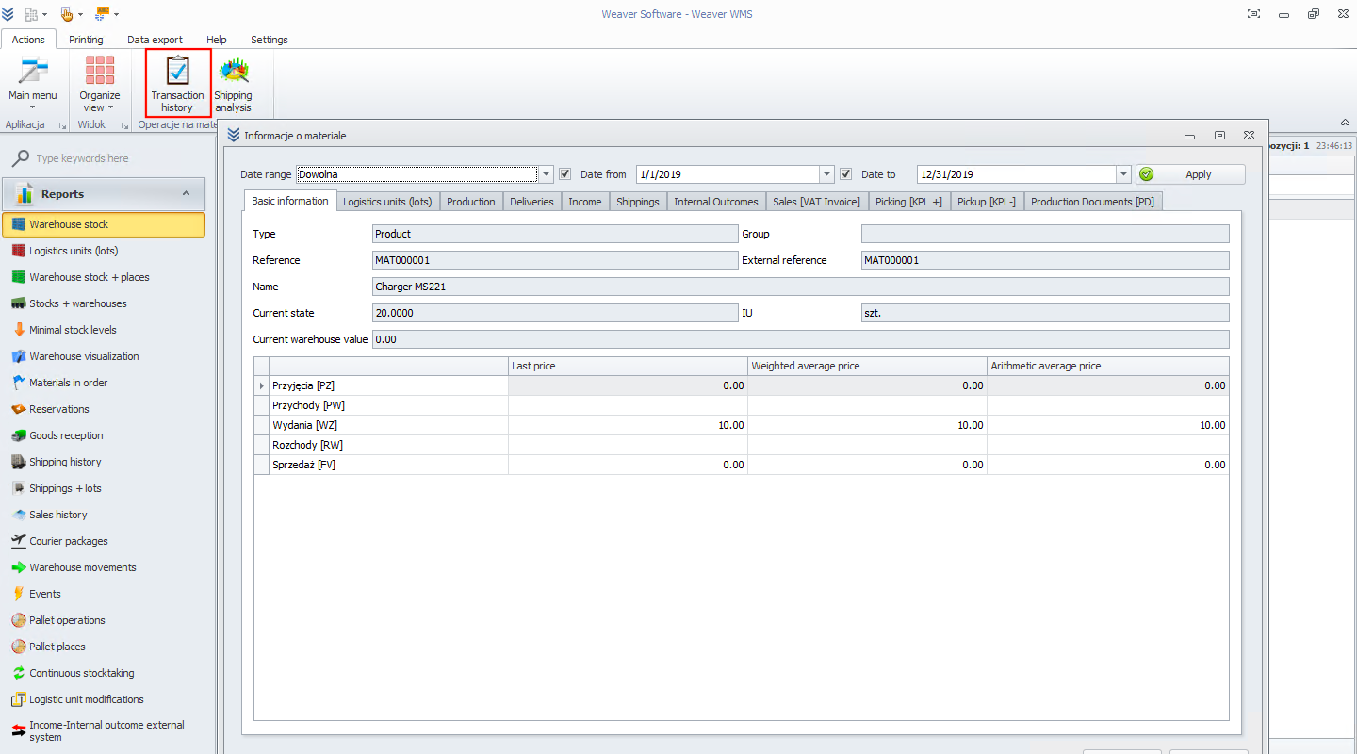Open Pallet operations report
This screenshot has height=754, width=1357.
(x=104, y=620)
